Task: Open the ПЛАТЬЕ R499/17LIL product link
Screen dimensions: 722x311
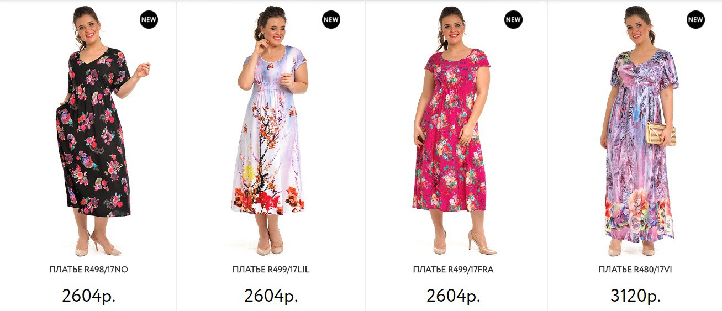Action: coord(271,270)
